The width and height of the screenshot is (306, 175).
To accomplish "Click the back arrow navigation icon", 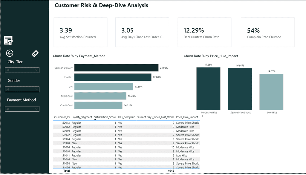I will coord(10,53).
